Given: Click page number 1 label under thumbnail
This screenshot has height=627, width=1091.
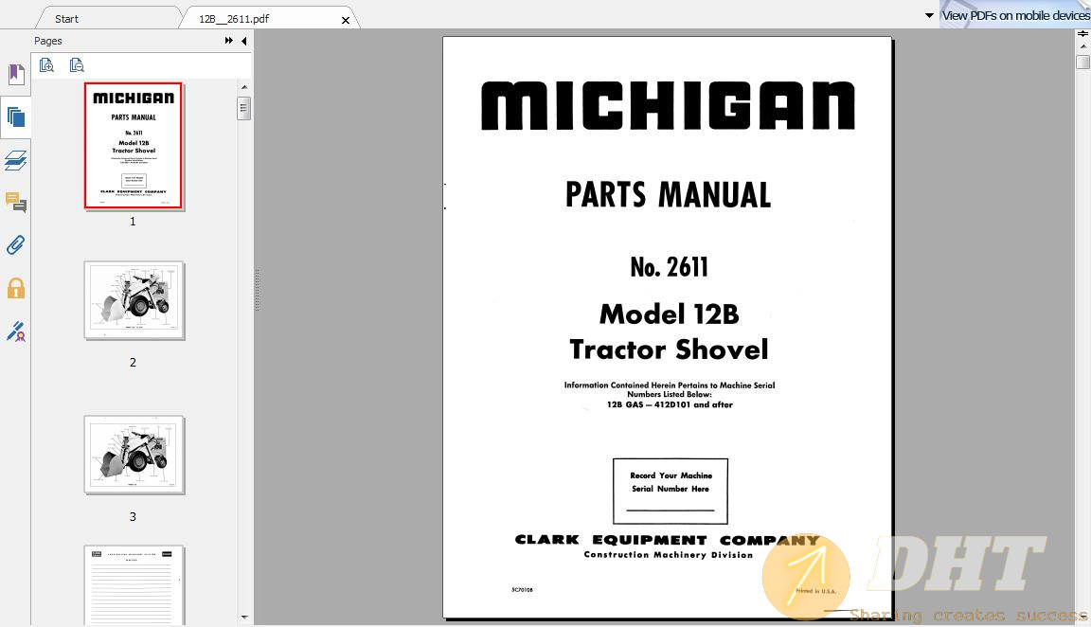Looking at the screenshot, I should coord(133,222).
